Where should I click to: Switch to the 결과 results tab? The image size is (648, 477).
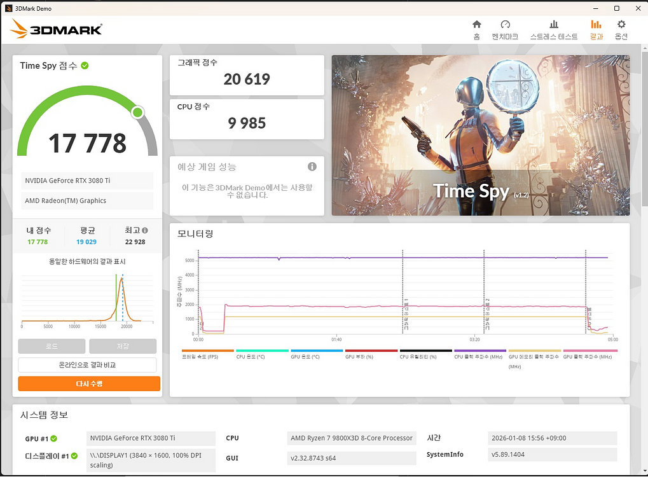(596, 30)
